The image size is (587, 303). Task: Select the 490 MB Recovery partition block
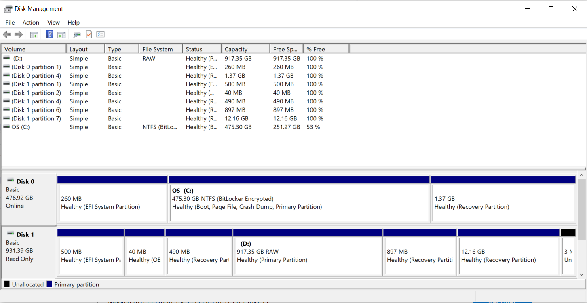pyautogui.click(x=199, y=253)
